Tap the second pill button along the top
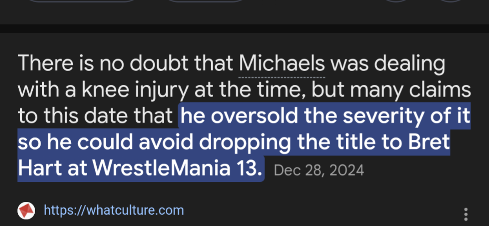The height and width of the screenshot is (226, 489). tap(205, 1)
